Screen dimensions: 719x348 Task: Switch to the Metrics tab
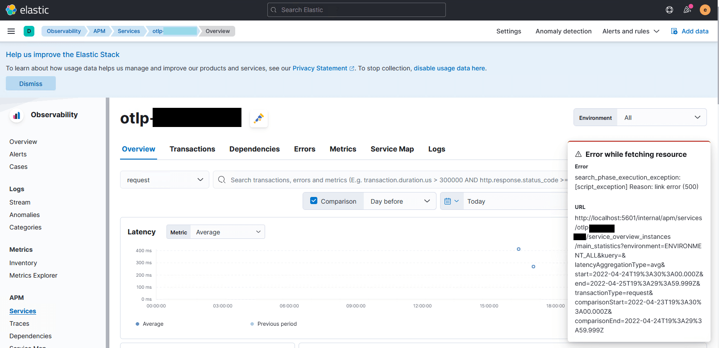point(343,149)
